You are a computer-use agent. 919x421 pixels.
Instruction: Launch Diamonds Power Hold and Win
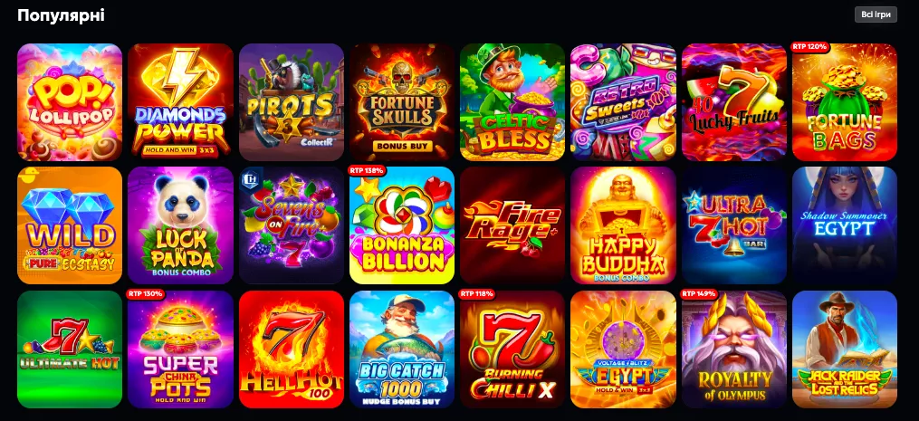pos(180,102)
